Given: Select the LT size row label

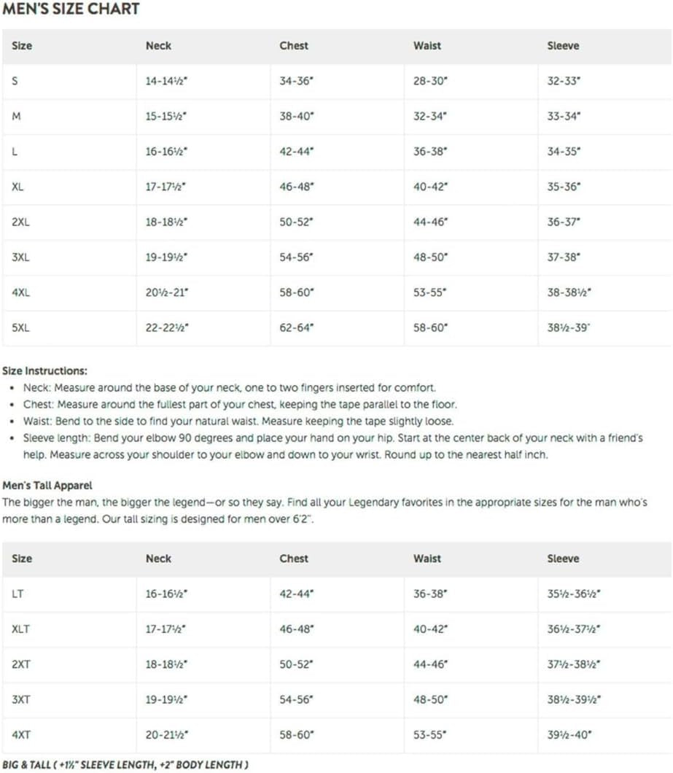Looking at the screenshot, I should 18,594.
